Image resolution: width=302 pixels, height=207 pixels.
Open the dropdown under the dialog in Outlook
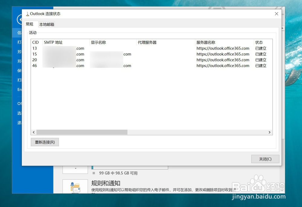(x=75, y=169)
